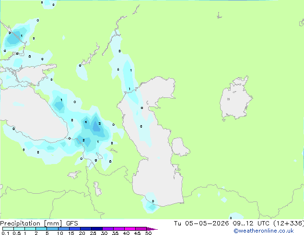Image resolution: width=304 pixels, height=235 pixels.
Task: Click the 15 to 20 mm legend swatch
Action: [x=74, y=229]
